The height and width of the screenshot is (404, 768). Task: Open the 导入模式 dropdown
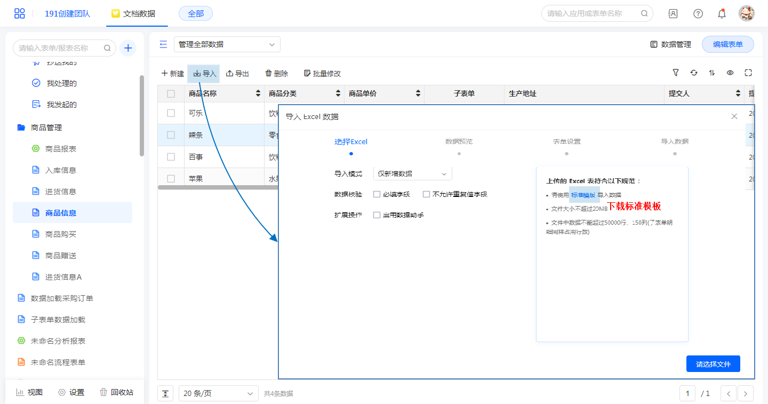click(412, 174)
